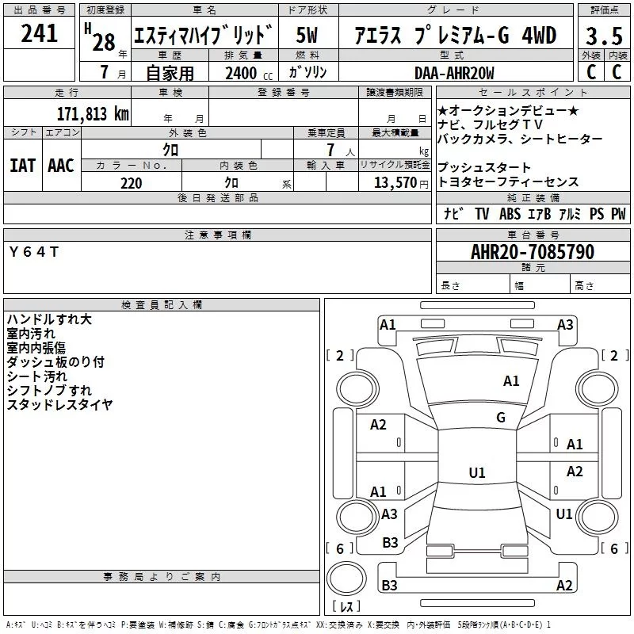This screenshot has height=634, width=634.
Task: Click the ハンドルすれ大 inspector note
Action: (49, 319)
